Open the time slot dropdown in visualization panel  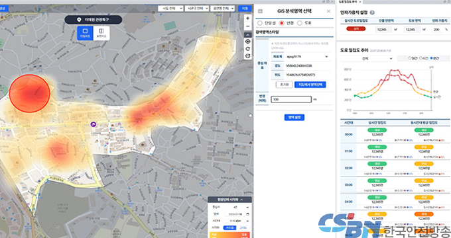point(236,221)
